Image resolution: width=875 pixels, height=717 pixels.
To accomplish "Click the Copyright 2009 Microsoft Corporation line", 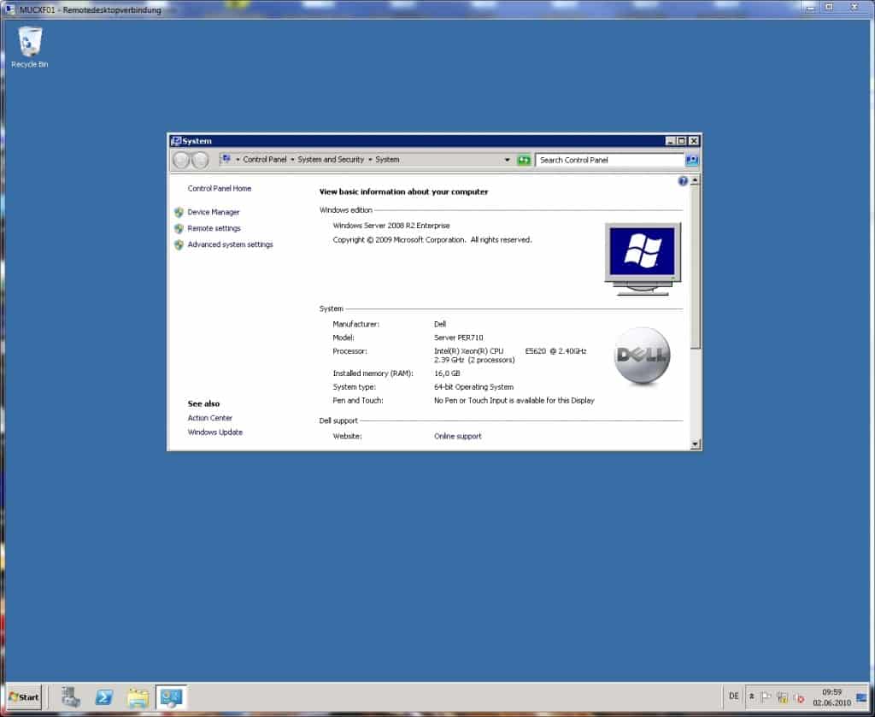I will 432,240.
